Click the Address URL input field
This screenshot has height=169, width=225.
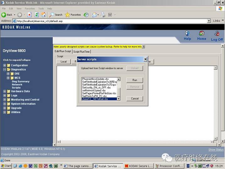click(x=110, y=21)
